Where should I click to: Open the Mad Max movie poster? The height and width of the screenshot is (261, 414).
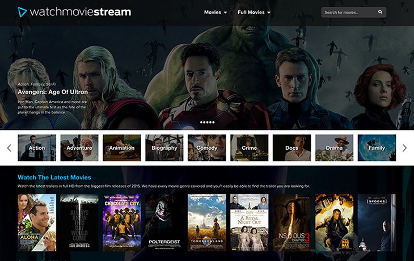334,222
